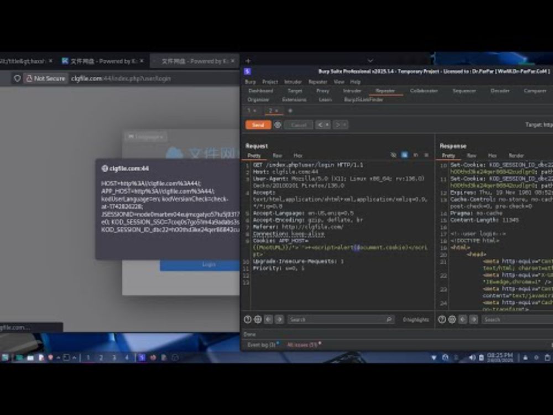Screen dimensions: 553x415
Task: Open the View menu
Action: coord(339,82)
